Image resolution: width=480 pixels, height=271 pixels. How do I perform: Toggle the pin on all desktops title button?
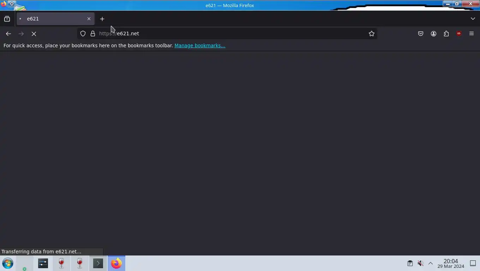tap(12, 4)
